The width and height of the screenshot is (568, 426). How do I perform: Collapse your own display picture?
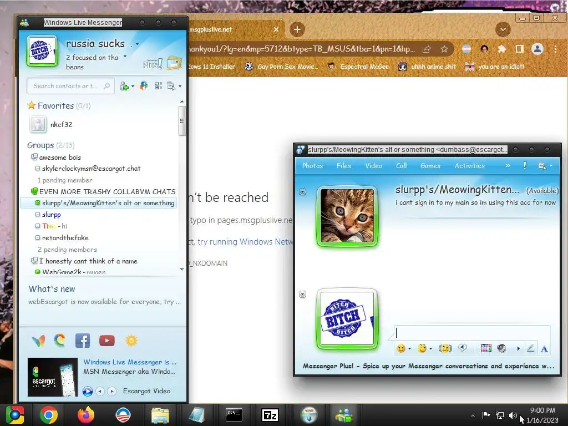(302, 294)
